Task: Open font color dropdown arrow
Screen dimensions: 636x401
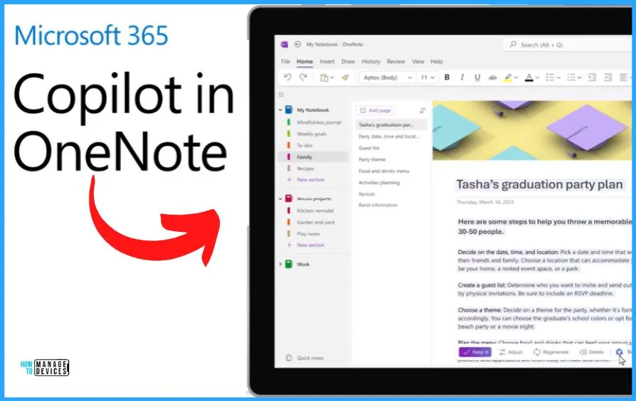Action: (537, 77)
